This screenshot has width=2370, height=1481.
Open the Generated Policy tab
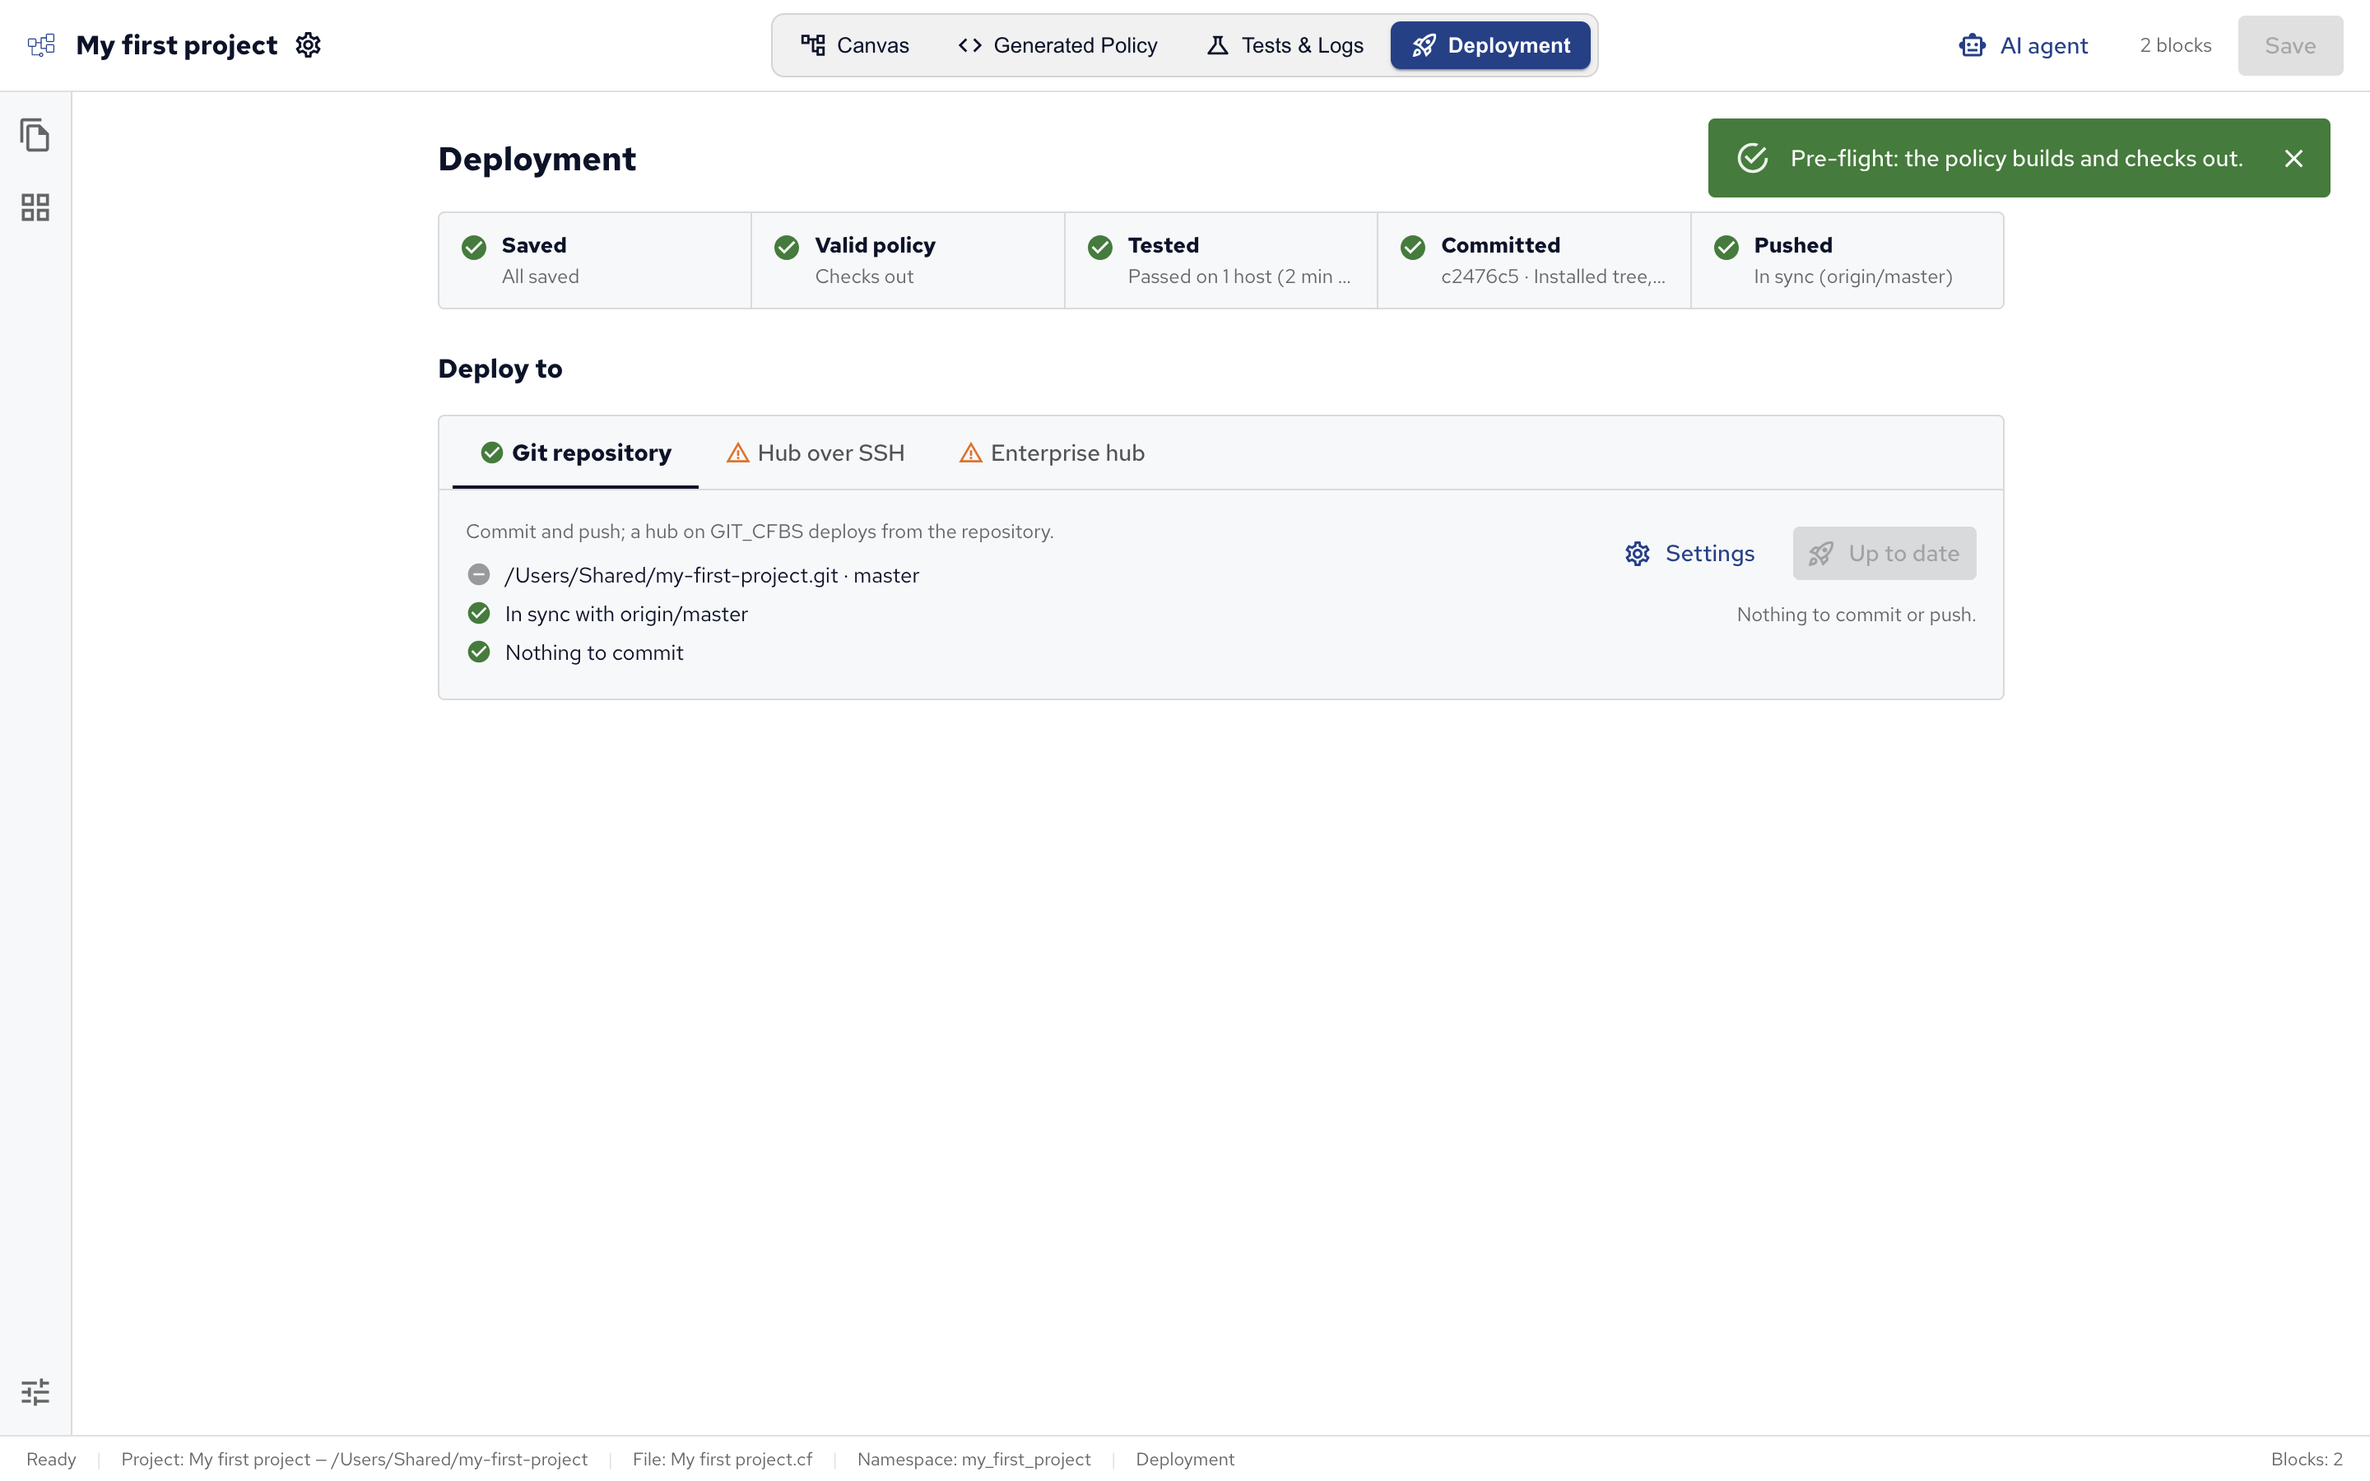[x=1057, y=45]
